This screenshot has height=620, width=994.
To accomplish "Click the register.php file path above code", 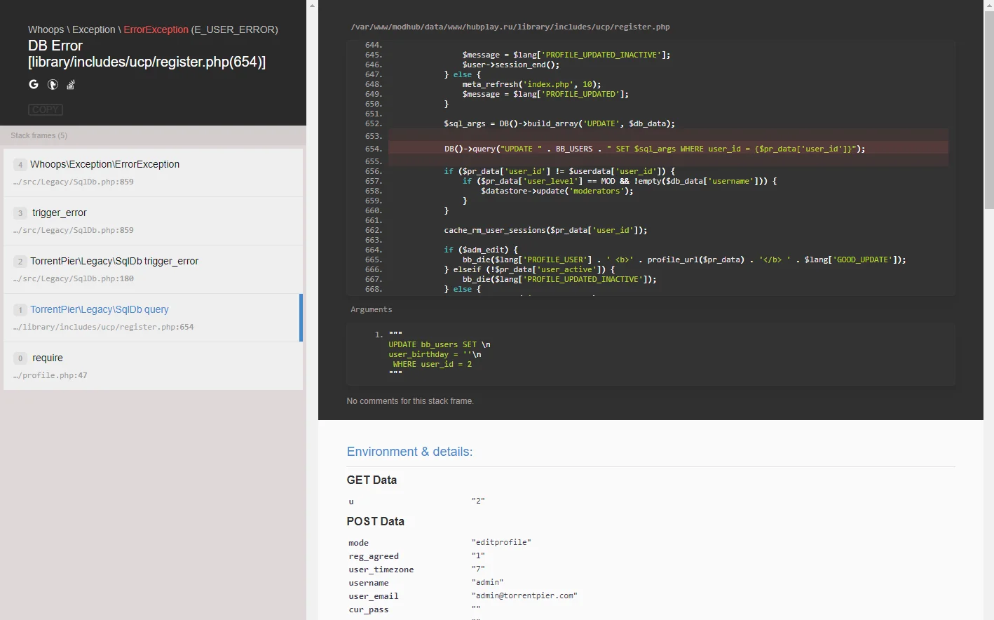I will click(510, 27).
